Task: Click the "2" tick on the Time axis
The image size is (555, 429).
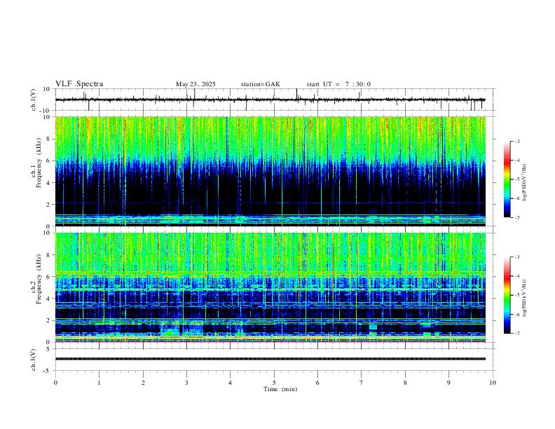Action: [143, 383]
